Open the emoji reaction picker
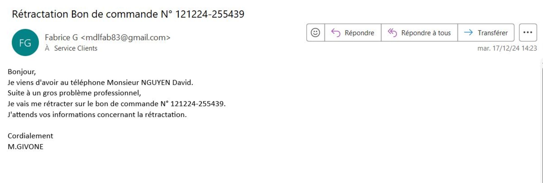The height and width of the screenshot is (183, 543). [x=315, y=33]
